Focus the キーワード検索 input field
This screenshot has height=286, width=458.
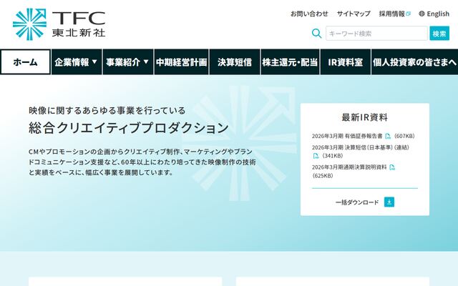click(376, 34)
